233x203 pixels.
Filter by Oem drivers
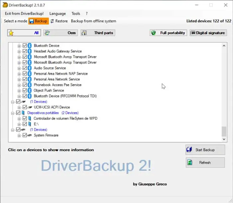tap(61, 33)
